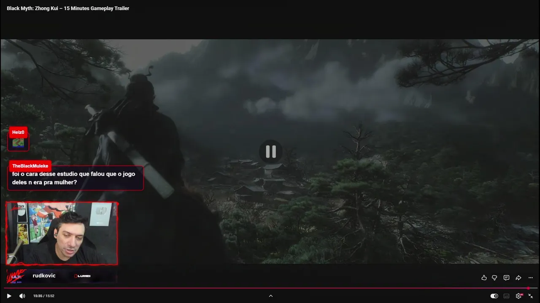Image resolution: width=540 pixels, height=303 pixels.
Task: Click the LUMEI sponsor logo
Action: click(x=82, y=276)
